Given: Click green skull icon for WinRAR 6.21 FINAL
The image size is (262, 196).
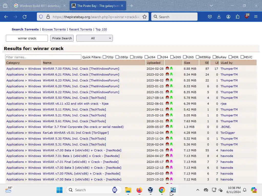Looking at the screenshot, I should pos(171,74).
